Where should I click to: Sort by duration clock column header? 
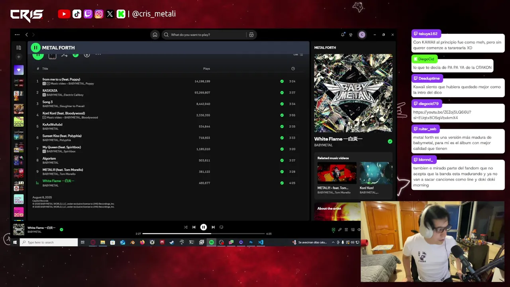pos(293,69)
